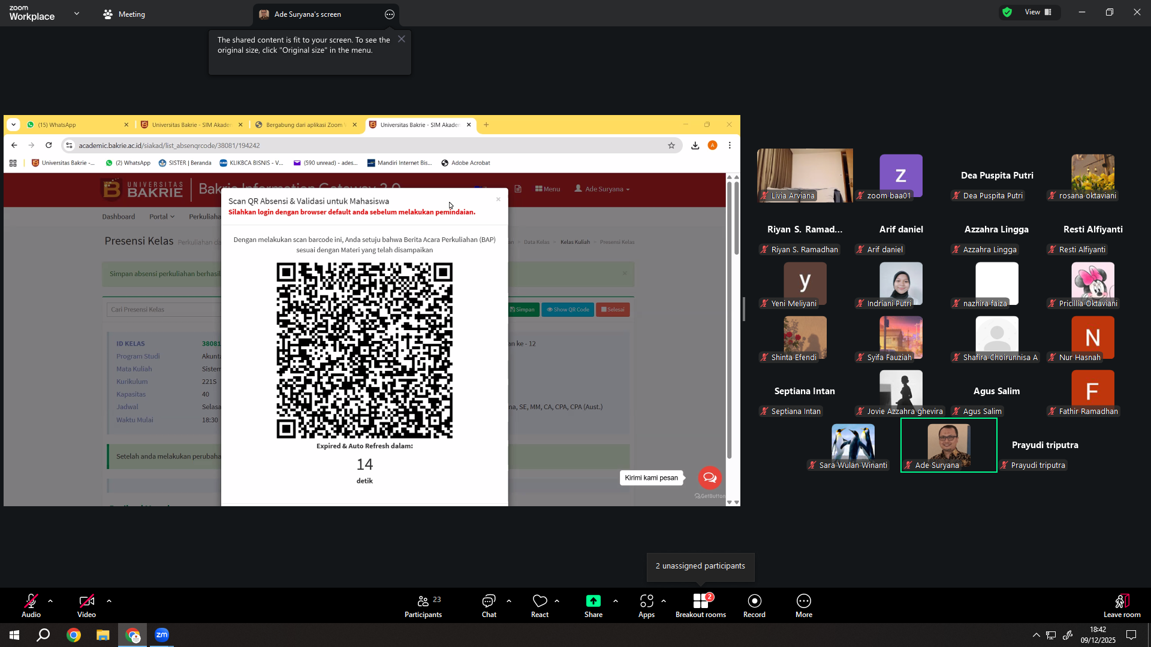This screenshot has width=1151, height=647.
Task: Open File Explorer from the taskbar
Action: coord(103,635)
